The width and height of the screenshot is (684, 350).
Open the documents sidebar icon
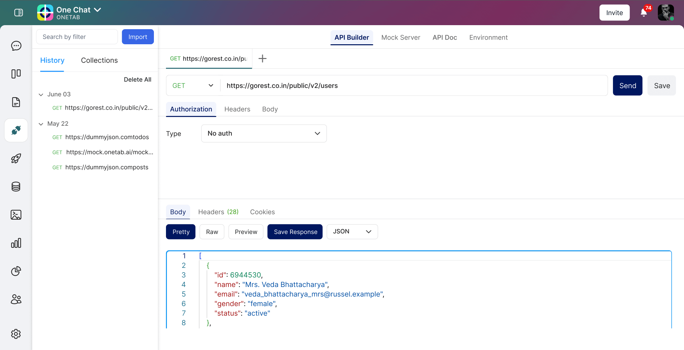[16, 102]
